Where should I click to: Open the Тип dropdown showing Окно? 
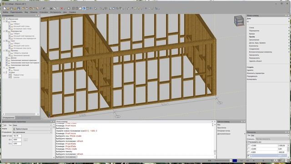pyautogui.click(x=32, y=125)
